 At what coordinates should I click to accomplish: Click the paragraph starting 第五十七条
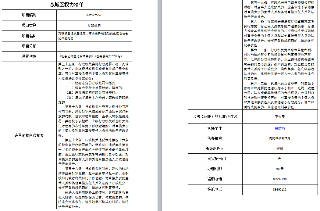coord(94,152)
